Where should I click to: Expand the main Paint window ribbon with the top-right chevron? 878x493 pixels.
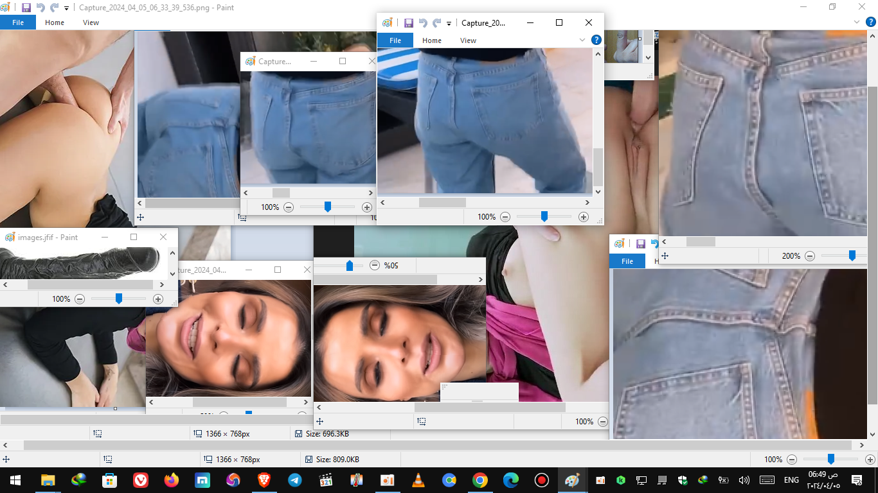point(856,22)
